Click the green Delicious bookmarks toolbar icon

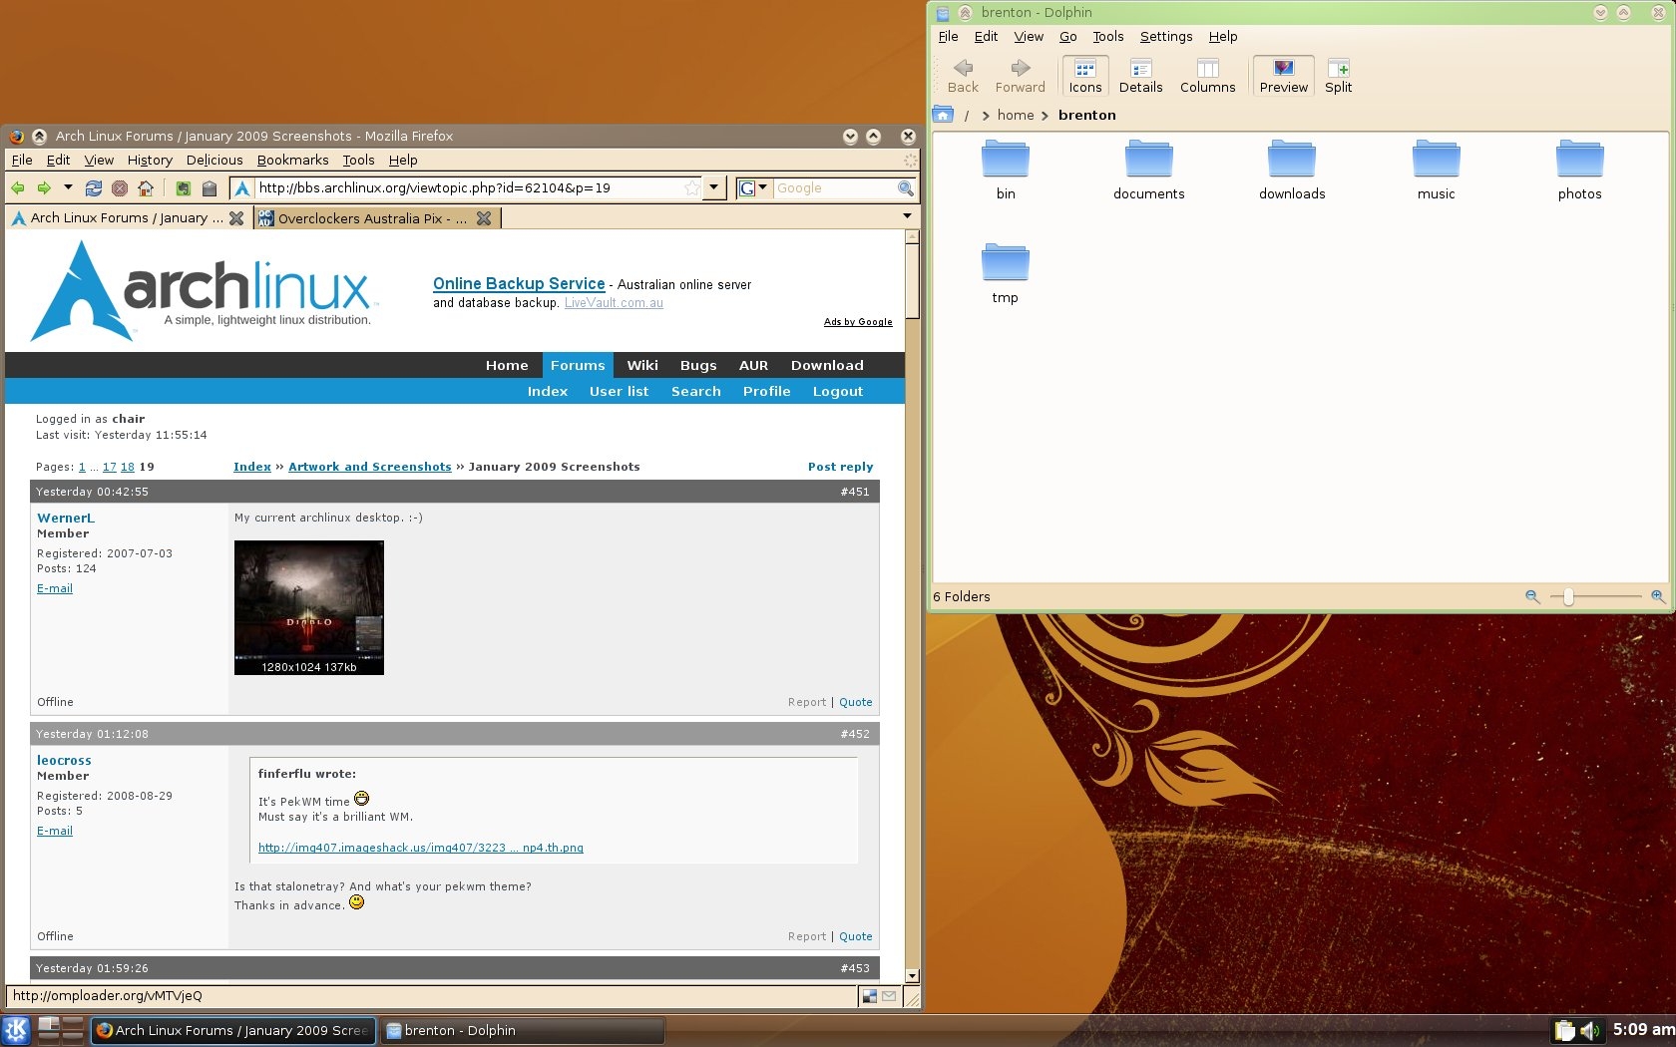tap(183, 187)
